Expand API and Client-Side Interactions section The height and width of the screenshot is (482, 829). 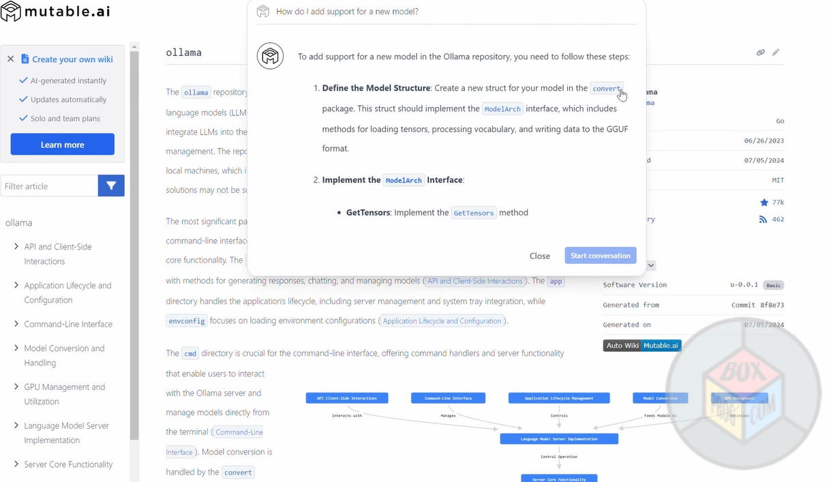point(16,247)
